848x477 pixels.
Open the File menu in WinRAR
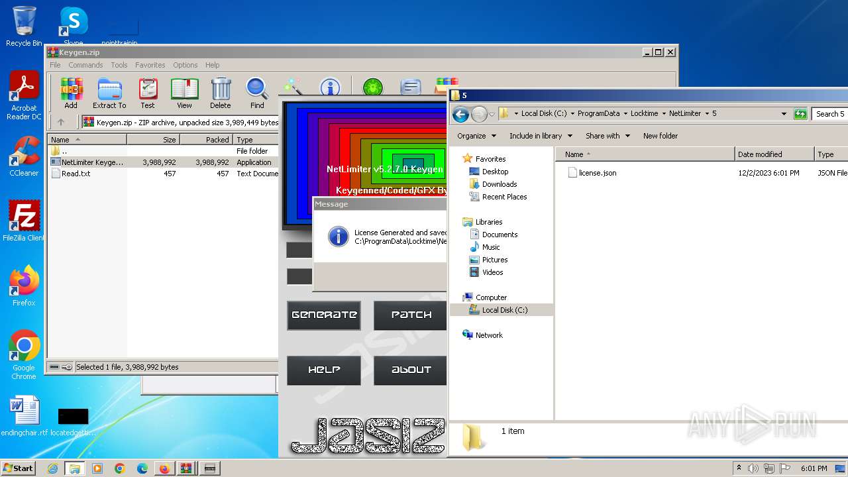[55, 65]
